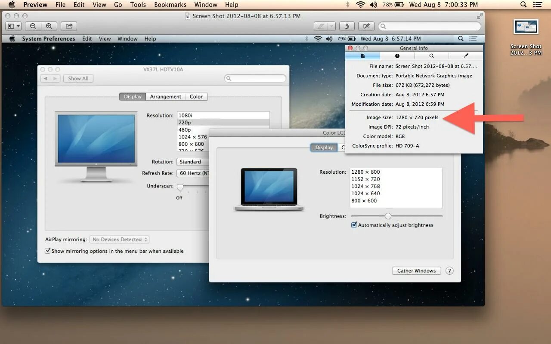Viewport: 551px width, 344px height.
Task: Click search field in VX37L HDTV10A window
Action: (255, 79)
